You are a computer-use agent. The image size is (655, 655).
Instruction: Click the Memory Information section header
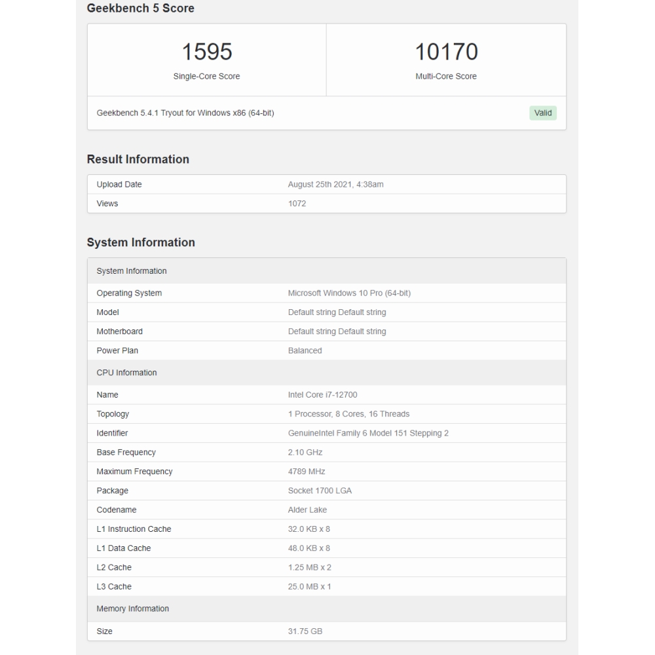[133, 608]
